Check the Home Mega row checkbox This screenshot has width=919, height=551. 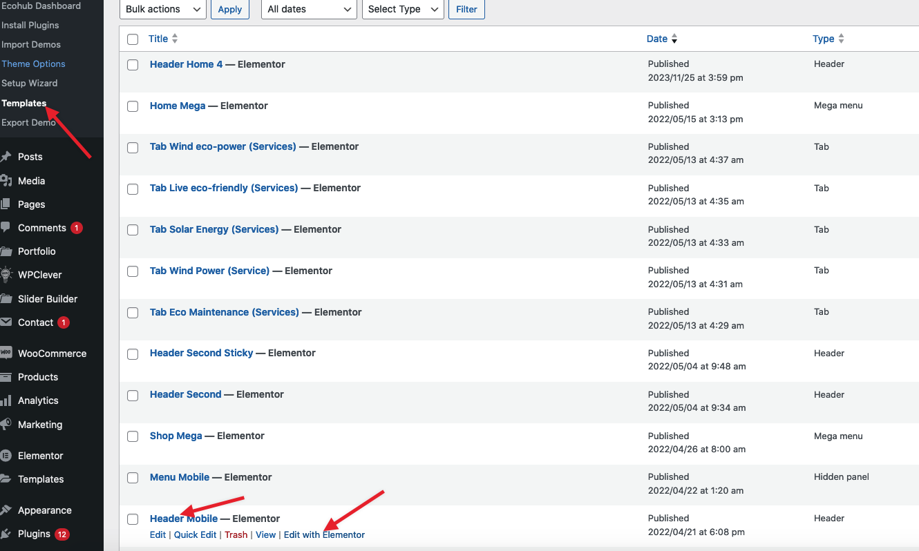133,106
